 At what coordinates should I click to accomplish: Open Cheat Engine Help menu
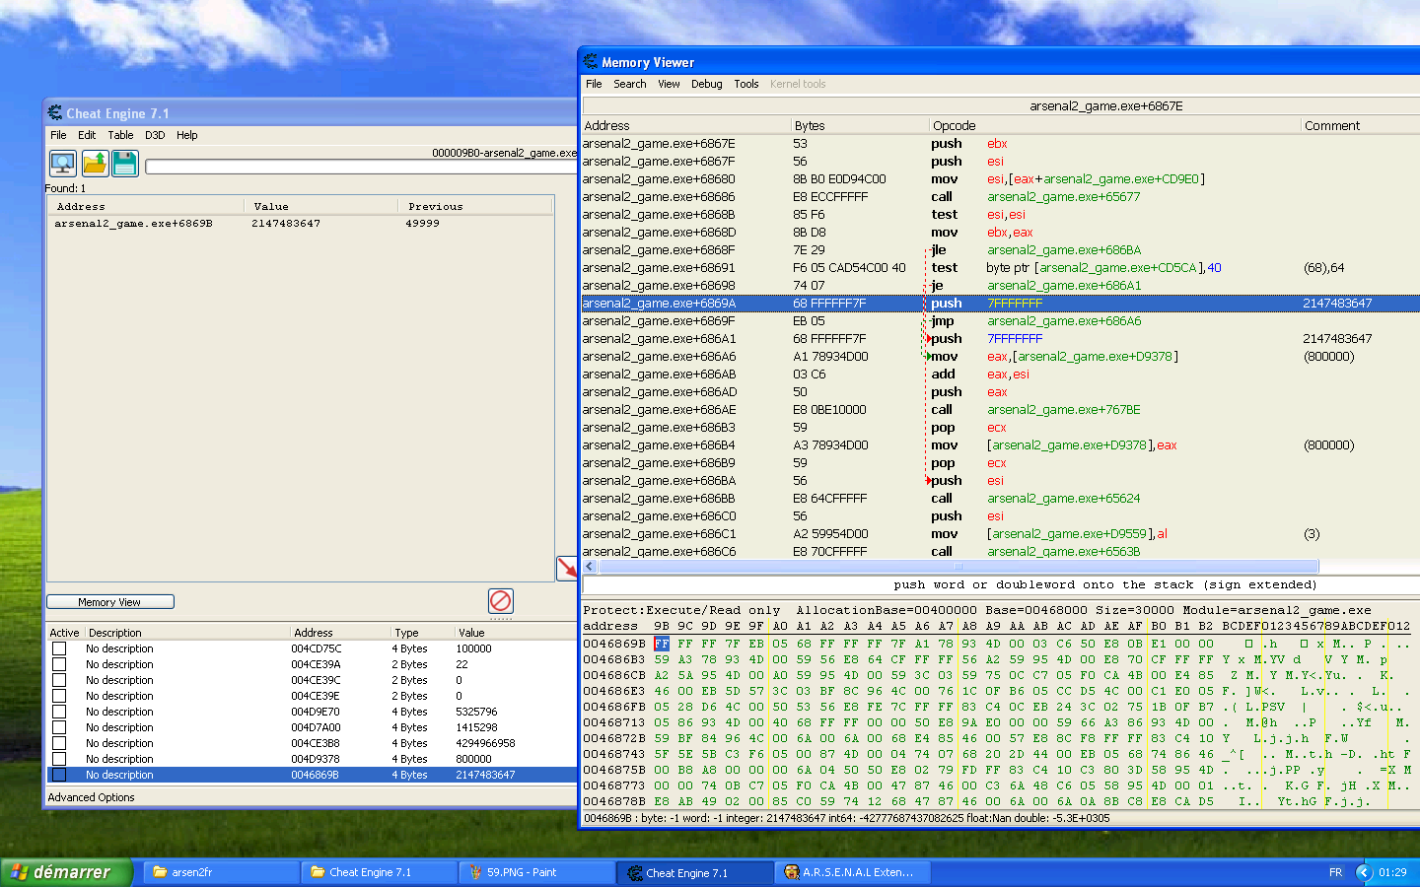pyautogui.click(x=187, y=135)
